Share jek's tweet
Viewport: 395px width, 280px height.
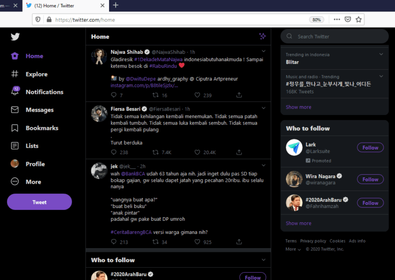pyautogui.click(x=239, y=241)
